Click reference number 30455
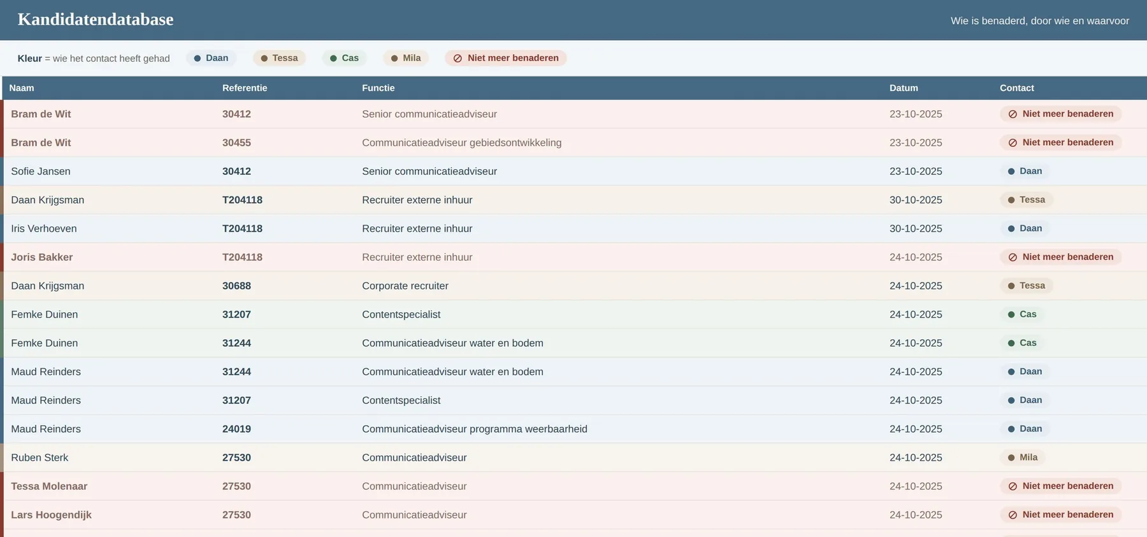This screenshot has width=1147, height=537. 236,143
